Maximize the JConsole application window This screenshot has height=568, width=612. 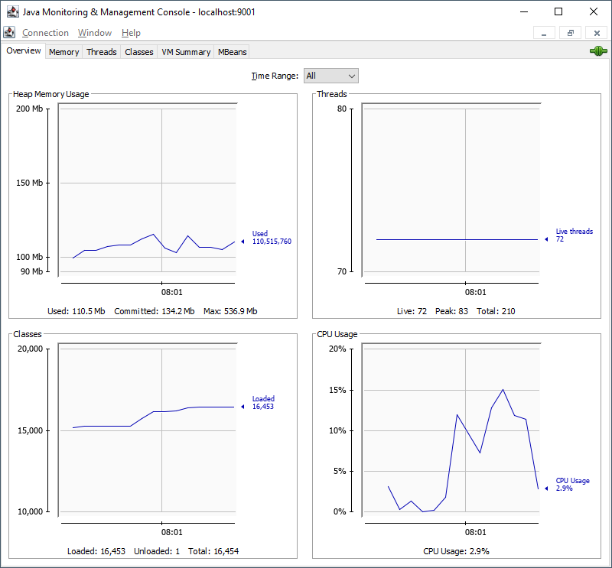coord(558,12)
